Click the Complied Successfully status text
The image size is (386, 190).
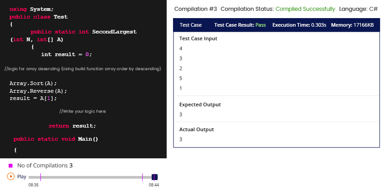305,9
